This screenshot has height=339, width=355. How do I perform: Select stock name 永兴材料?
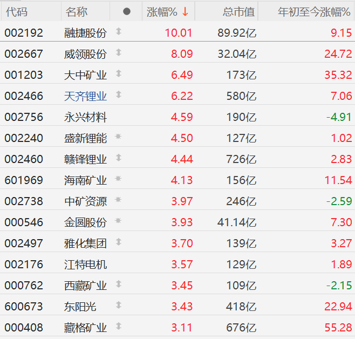click(x=85, y=117)
